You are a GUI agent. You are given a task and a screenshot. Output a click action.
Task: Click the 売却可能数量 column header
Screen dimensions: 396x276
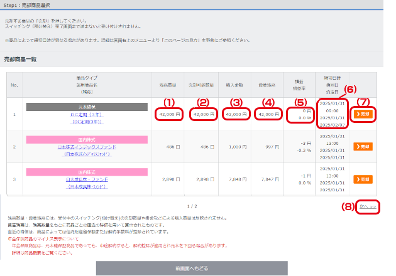pos(201,85)
